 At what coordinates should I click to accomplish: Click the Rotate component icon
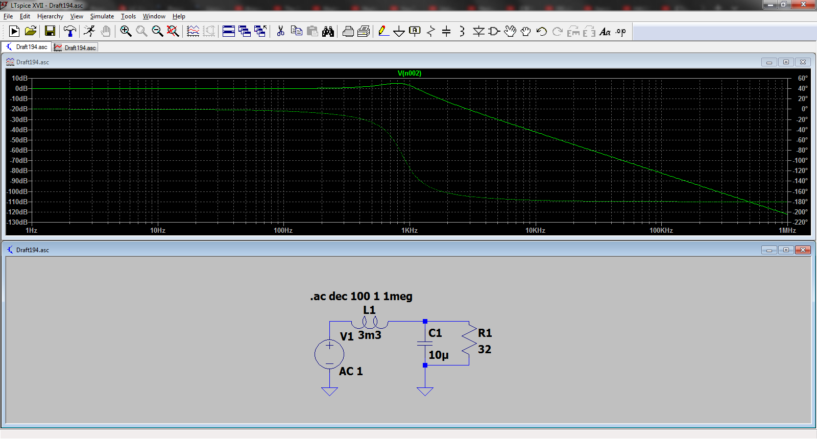tap(573, 31)
